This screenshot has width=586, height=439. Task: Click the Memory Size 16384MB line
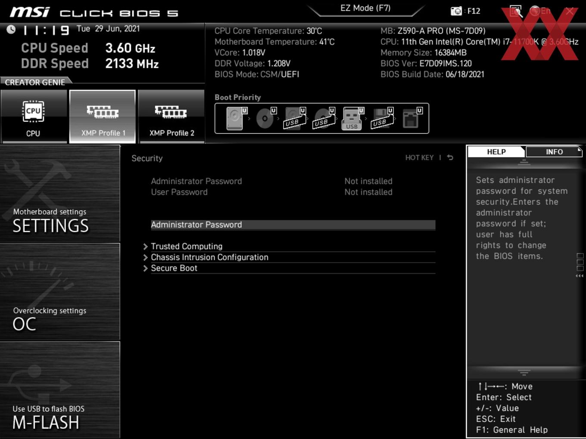[424, 53]
